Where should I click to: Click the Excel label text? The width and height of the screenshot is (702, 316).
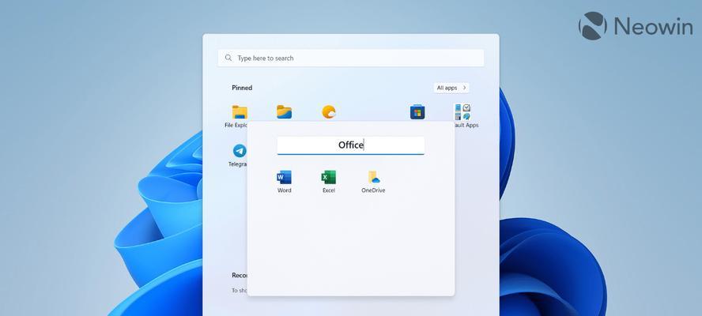[329, 190]
